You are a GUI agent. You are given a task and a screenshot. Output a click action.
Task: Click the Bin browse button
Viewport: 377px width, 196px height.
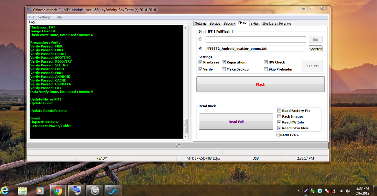[x=315, y=39]
